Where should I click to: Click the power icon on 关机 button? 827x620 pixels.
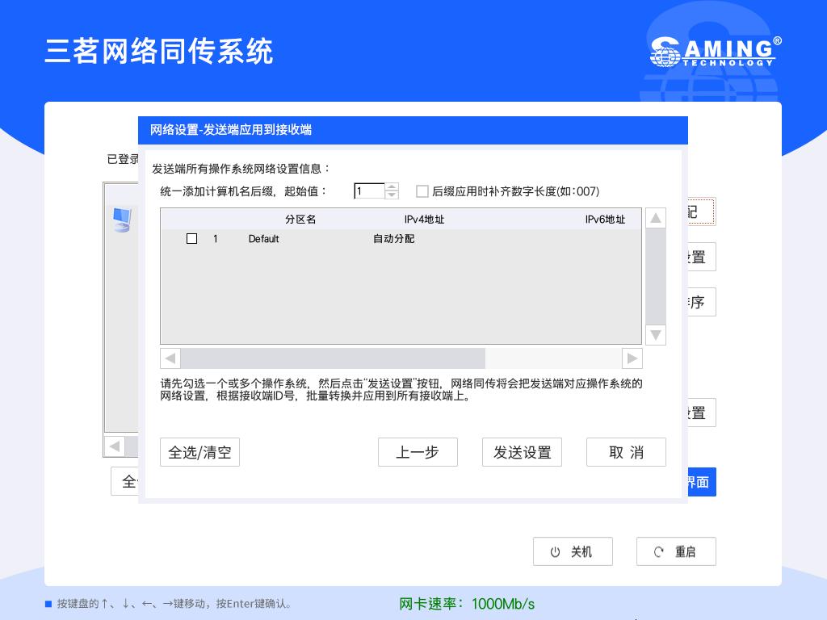555,552
